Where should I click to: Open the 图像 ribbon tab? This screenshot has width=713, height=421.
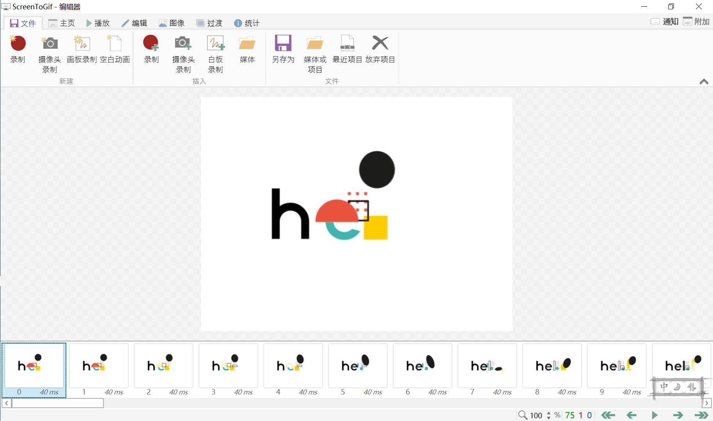pyautogui.click(x=172, y=23)
